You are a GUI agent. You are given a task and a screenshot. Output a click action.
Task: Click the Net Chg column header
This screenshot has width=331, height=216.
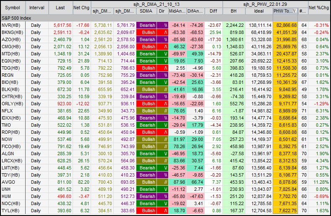tap(82, 8)
